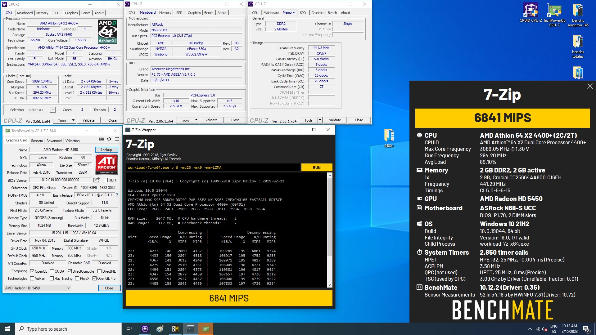Toggle the Vulkan checkbox
The image size is (596, 335).
coord(32,279)
